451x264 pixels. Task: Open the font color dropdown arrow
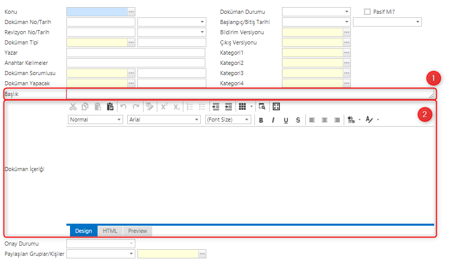coord(378,119)
